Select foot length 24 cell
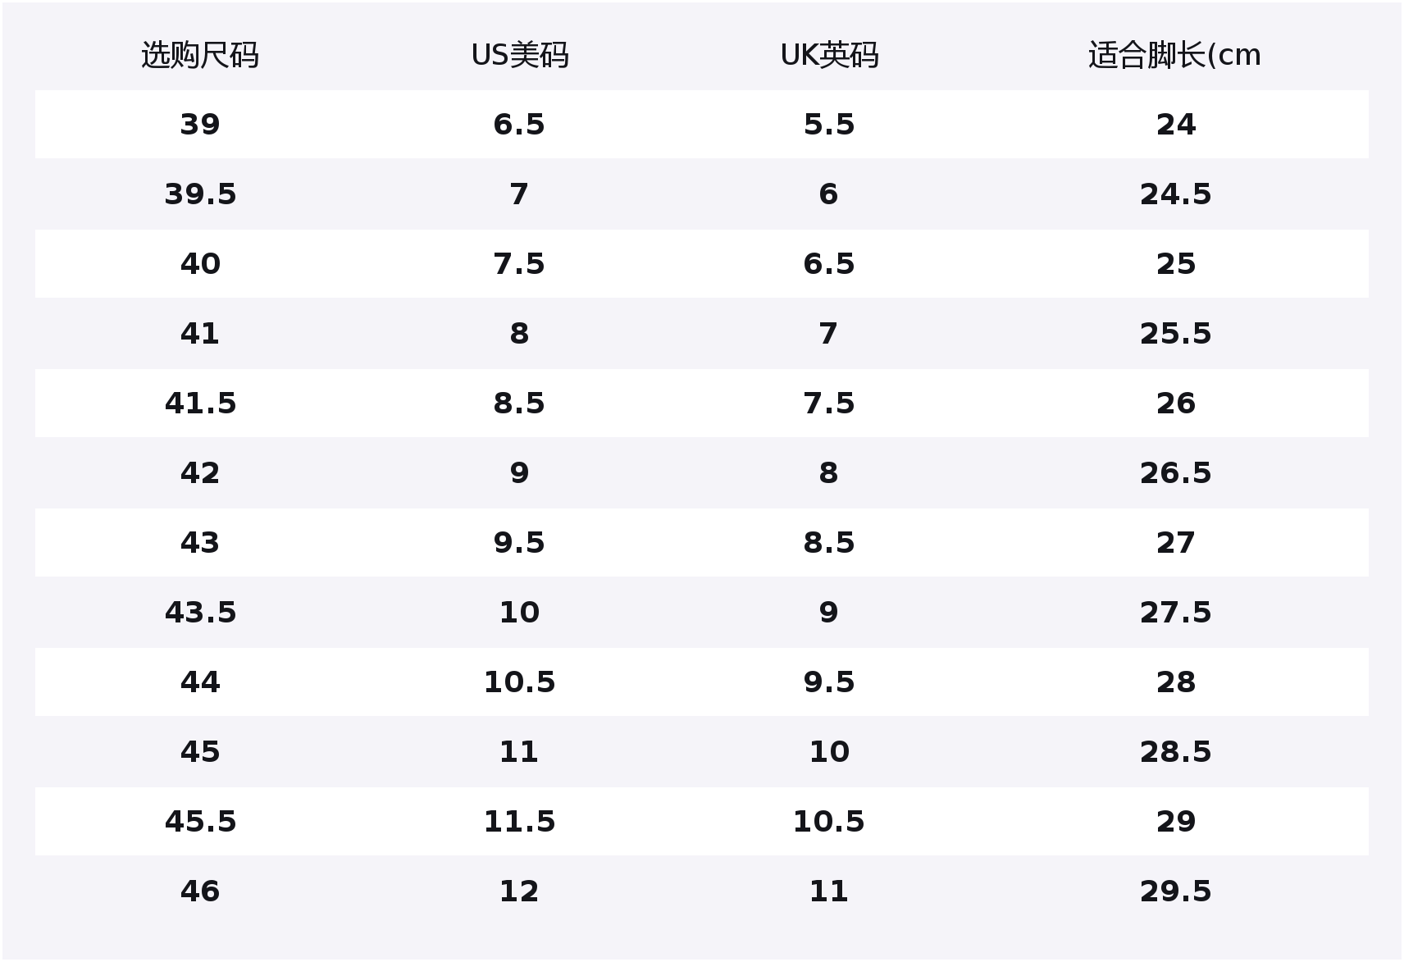 (x=1175, y=125)
